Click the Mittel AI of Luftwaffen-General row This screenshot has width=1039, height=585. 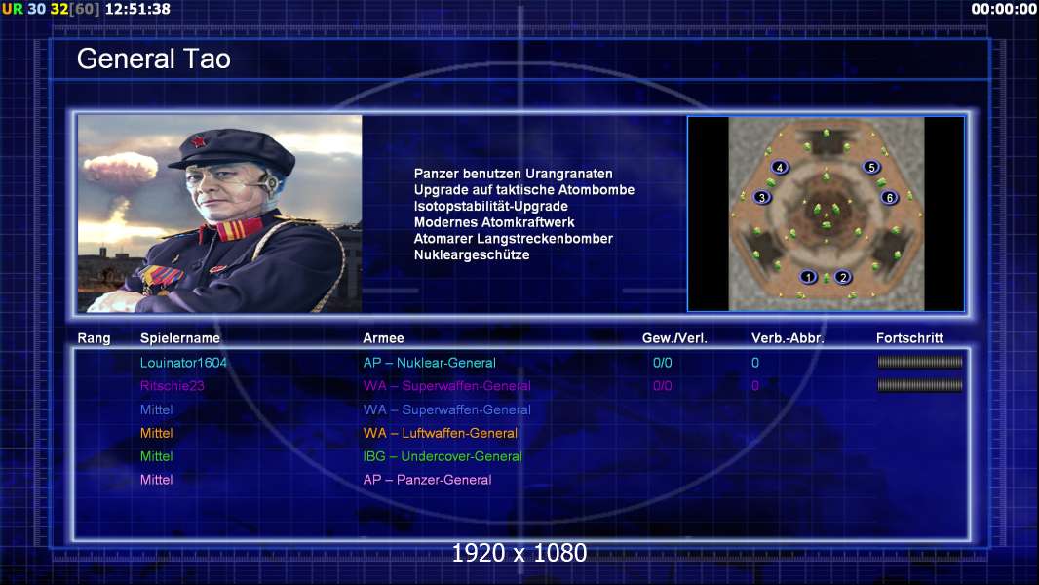click(x=156, y=433)
